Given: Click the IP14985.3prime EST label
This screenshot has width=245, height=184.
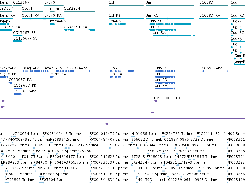Looking at the screenshot, I should tap(211, 168).
